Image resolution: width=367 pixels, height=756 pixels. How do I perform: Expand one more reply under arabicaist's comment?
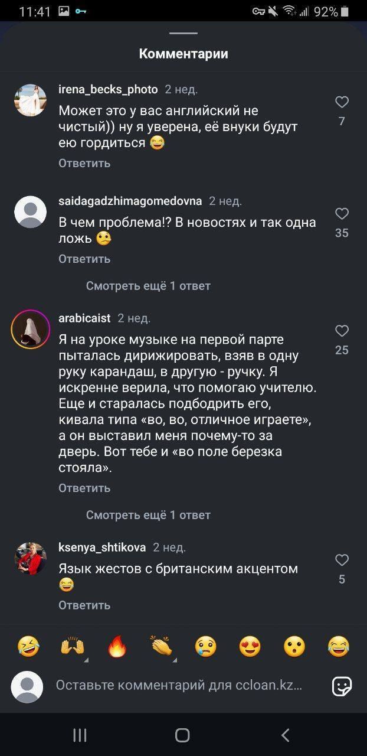pyautogui.click(x=148, y=515)
